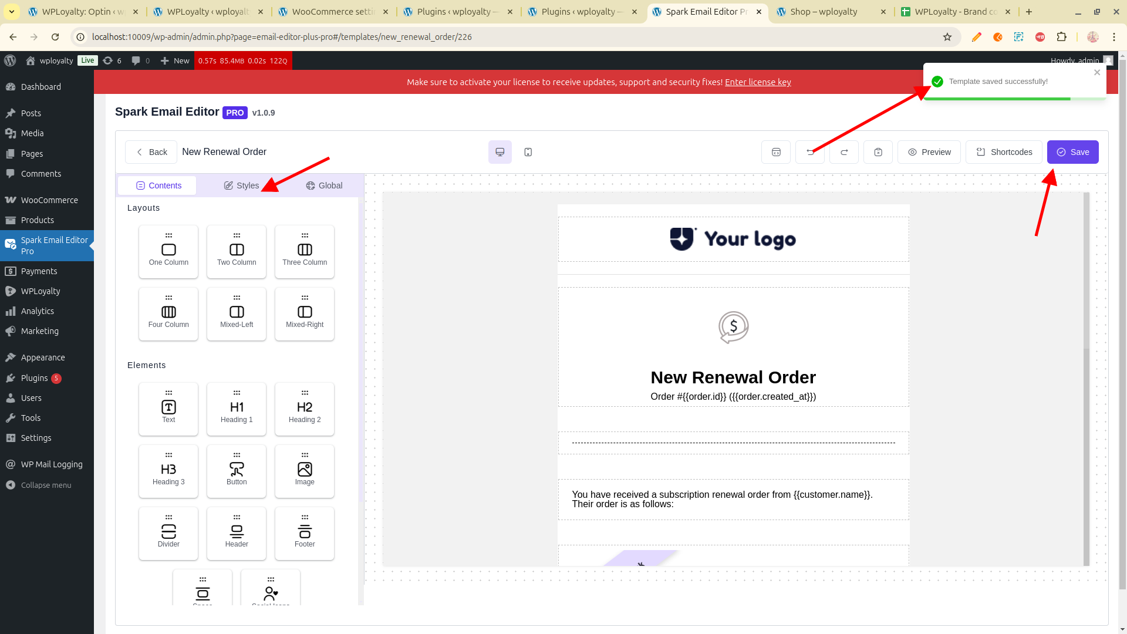Open the Global tab
Viewport: 1127px width, 634px height.
(x=324, y=186)
